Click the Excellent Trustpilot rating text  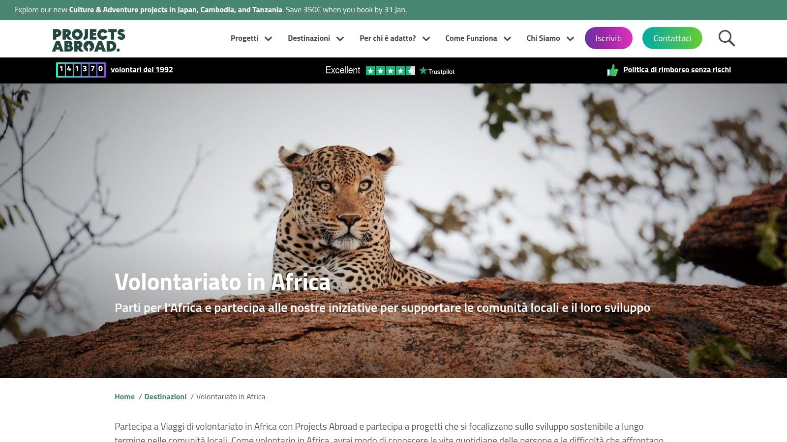pyautogui.click(x=343, y=70)
